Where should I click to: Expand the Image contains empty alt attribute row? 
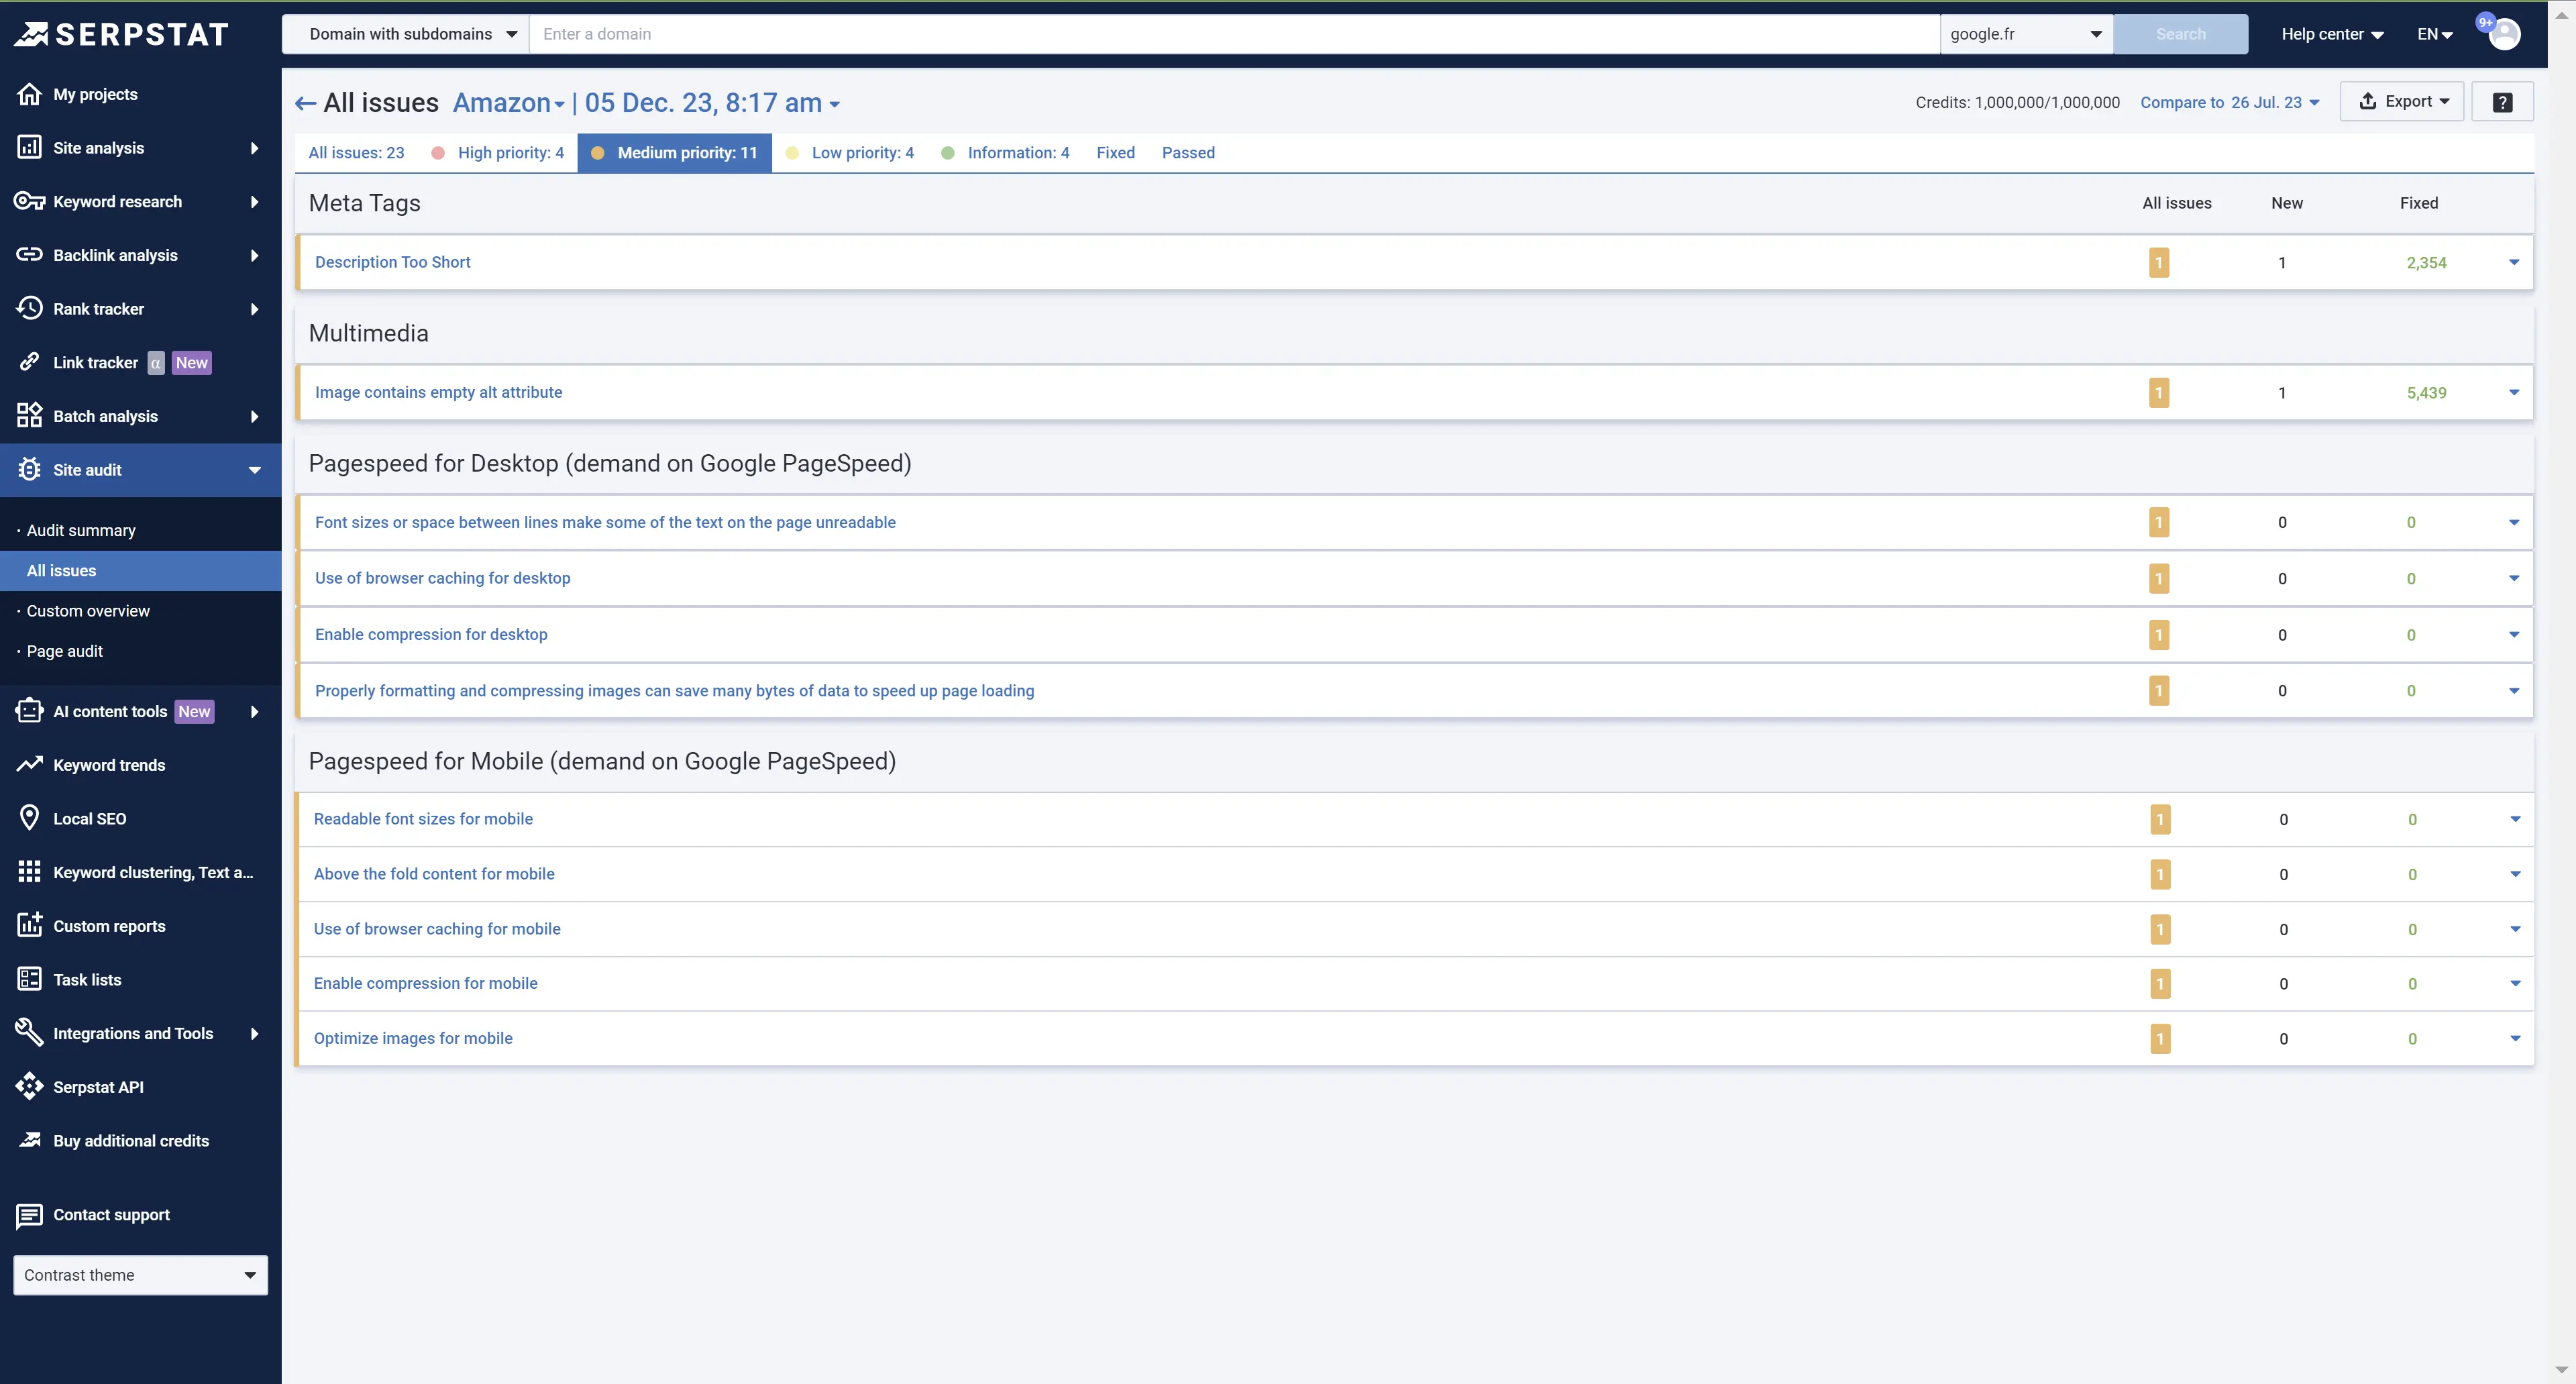2514,392
